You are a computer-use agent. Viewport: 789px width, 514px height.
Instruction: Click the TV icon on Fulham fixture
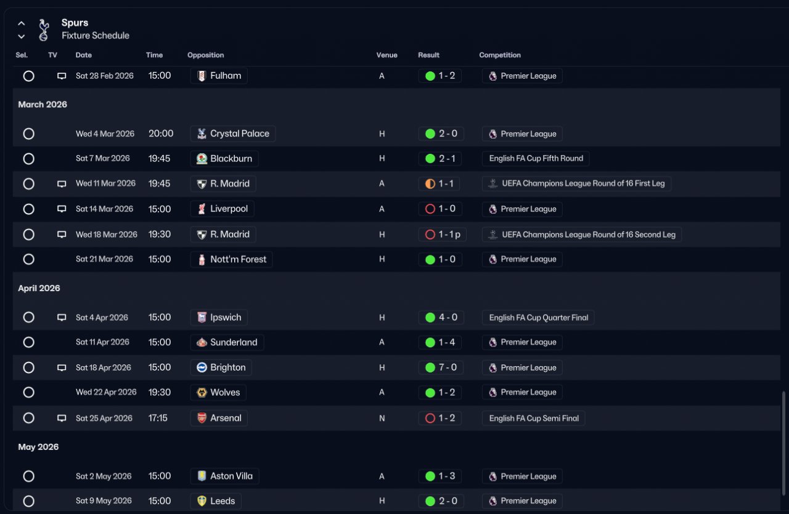coord(62,76)
